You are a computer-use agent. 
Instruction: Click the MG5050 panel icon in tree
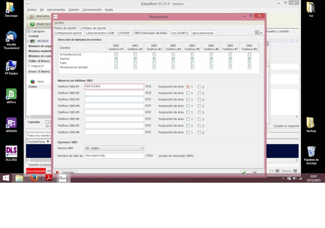pos(32,41)
